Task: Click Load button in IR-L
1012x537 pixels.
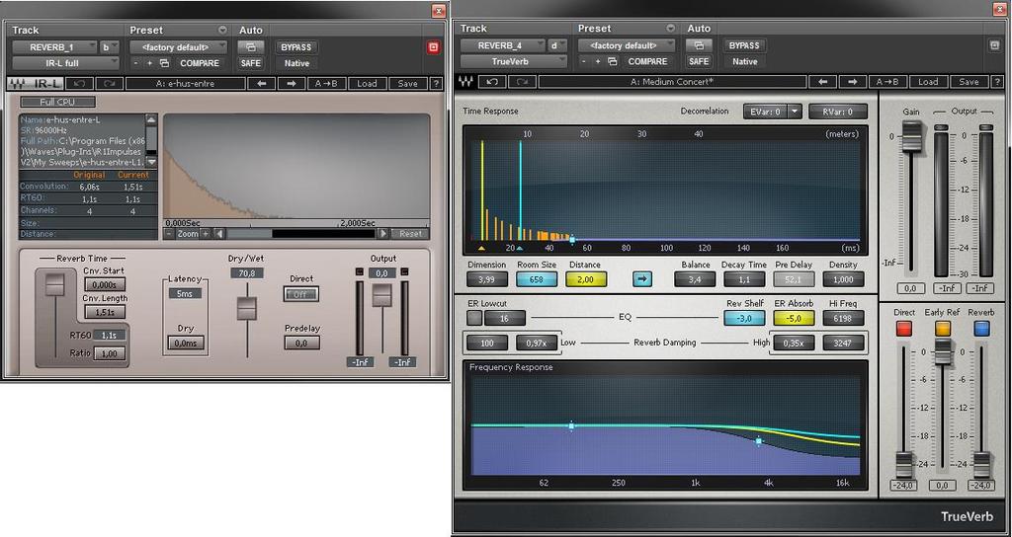Action: pos(367,84)
